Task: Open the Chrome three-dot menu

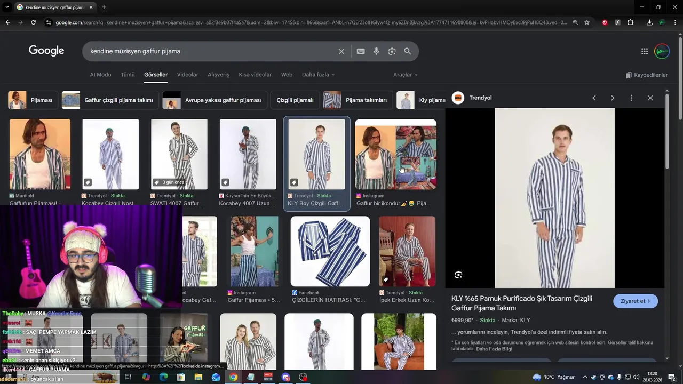Action: coord(676,22)
